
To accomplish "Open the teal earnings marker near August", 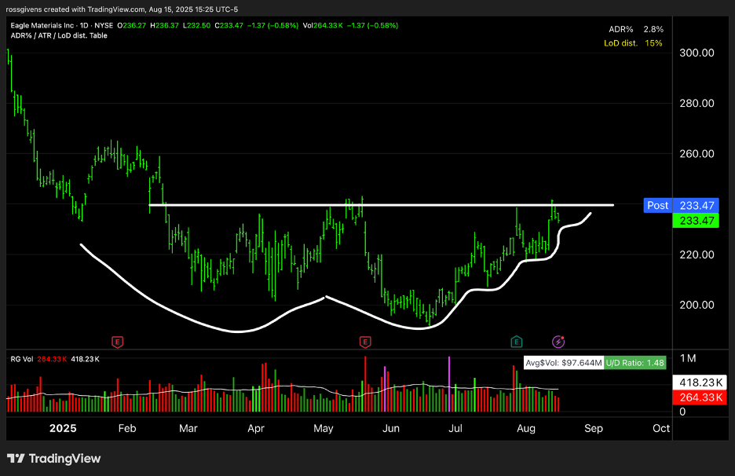I will tap(517, 342).
